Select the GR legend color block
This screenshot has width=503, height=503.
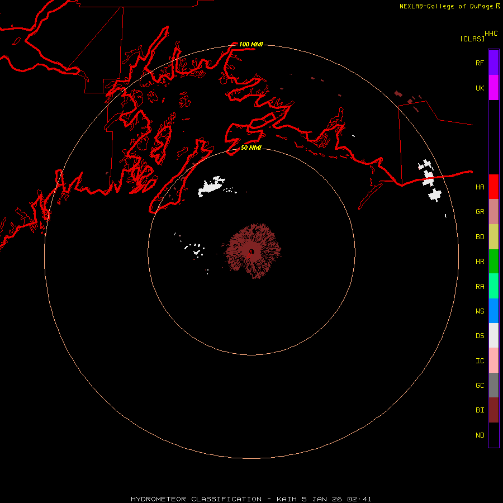coord(493,211)
